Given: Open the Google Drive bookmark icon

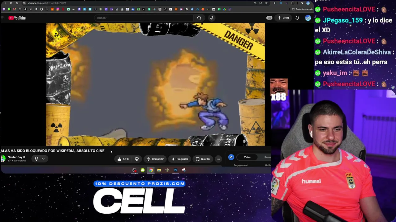Looking at the screenshot, I should pos(224,9).
